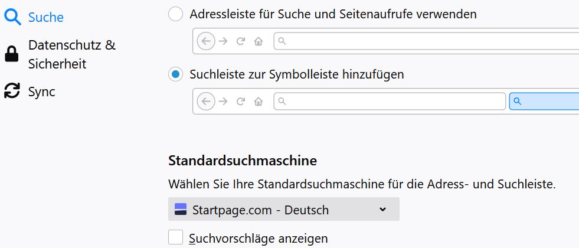This screenshot has width=579, height=248.
Task: Select 'Adressleiste für Suche und Seitenaufrufe verwenden' radio
Action: click(x=175, y=14)
